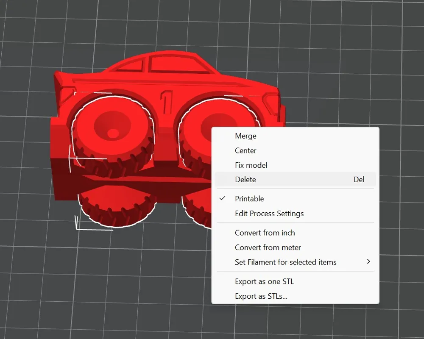Viewport: 424px width, 339px height.
Task: Choose Convert from meter
Action: coord(268,247)
